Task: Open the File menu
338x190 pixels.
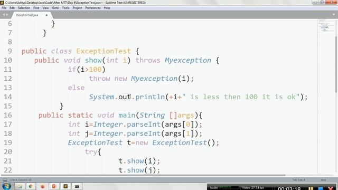Action: [4, 8]
